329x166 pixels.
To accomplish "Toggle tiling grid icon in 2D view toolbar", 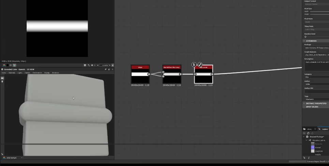I will tap(85, 65).
